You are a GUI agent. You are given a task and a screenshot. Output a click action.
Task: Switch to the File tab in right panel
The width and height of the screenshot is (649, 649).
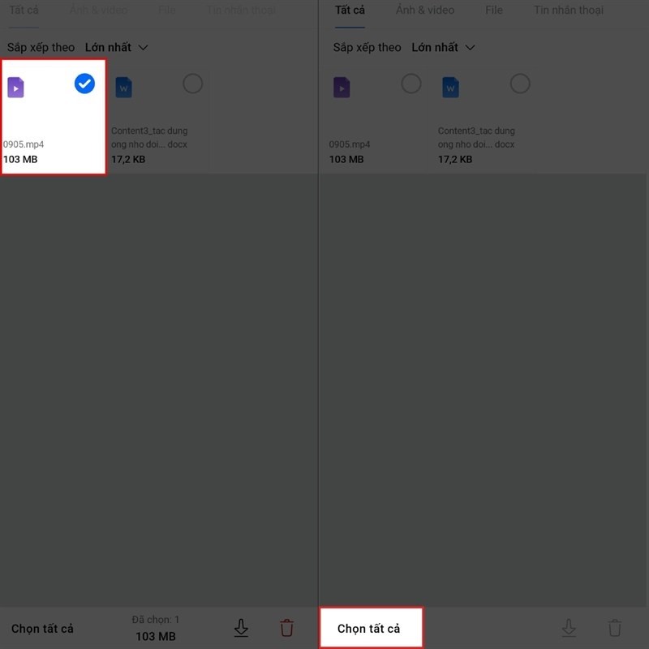tap(494, 10)
